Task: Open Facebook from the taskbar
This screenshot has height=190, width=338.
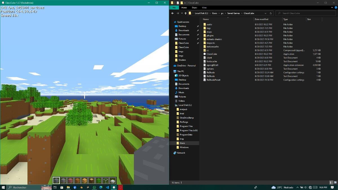Action: click(75, 187)
